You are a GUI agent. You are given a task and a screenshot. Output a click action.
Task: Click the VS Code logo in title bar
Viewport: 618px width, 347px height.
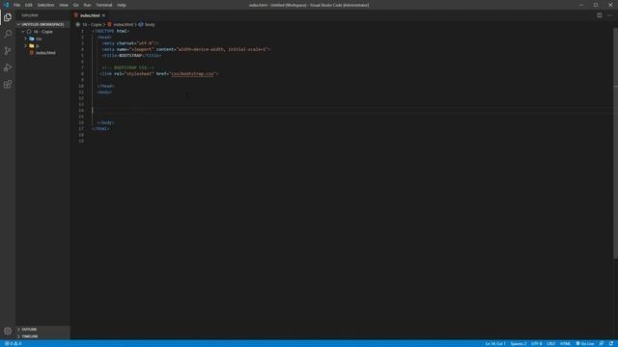(x=6, y=5)
